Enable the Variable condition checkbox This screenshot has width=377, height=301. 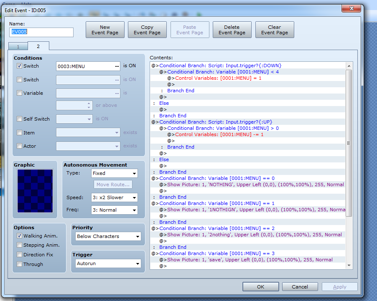tap(20, 93)
